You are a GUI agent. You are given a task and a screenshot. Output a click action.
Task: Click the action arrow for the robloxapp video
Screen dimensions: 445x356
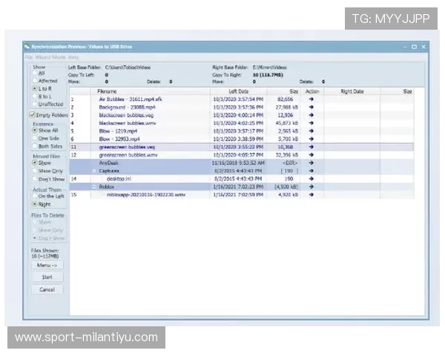click(x=311, y=194)
